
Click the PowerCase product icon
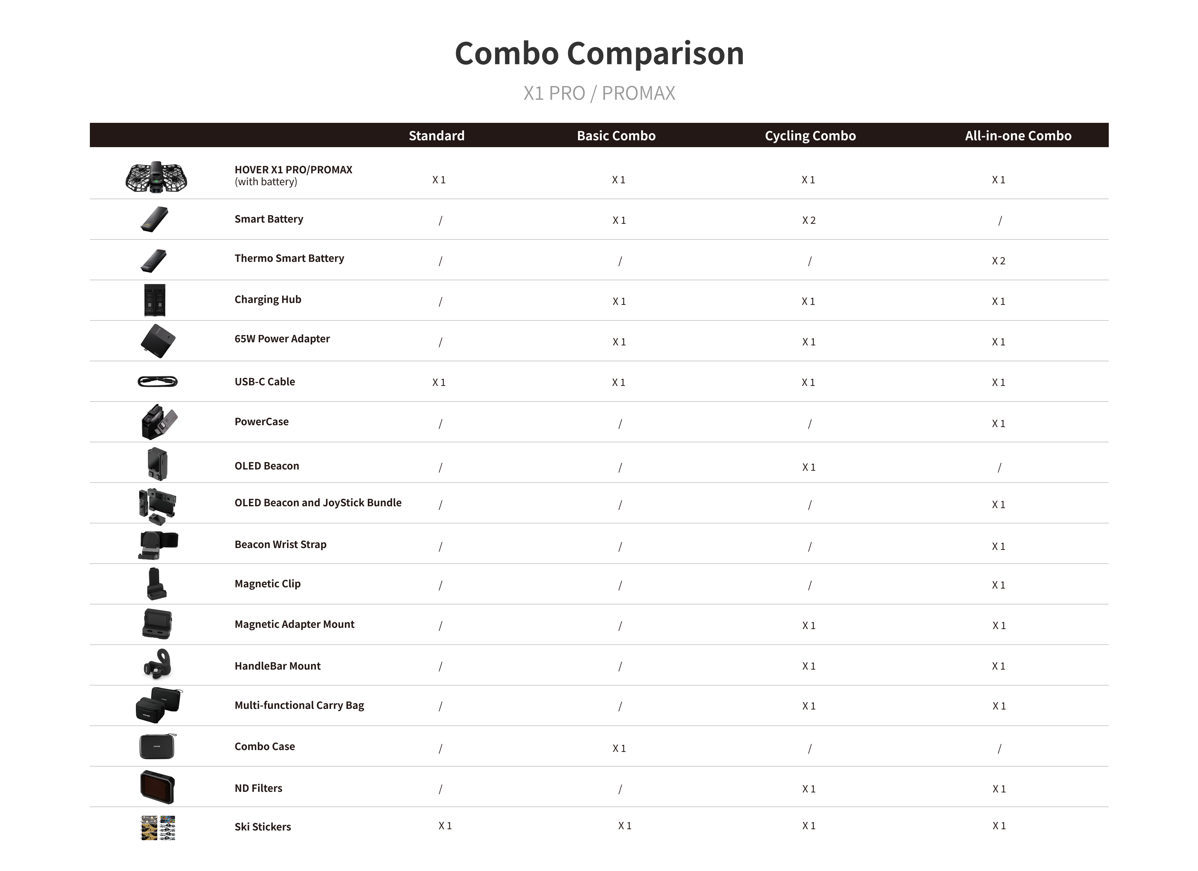(159, 422)
